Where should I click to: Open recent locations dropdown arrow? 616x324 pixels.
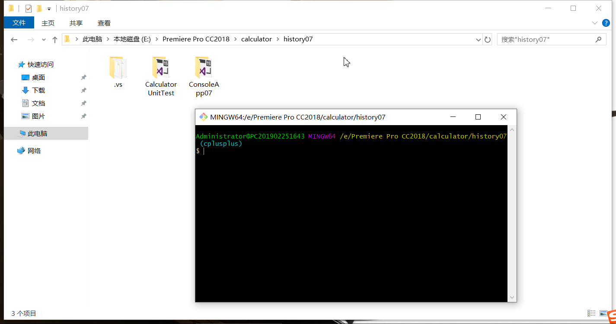[44, 40]
